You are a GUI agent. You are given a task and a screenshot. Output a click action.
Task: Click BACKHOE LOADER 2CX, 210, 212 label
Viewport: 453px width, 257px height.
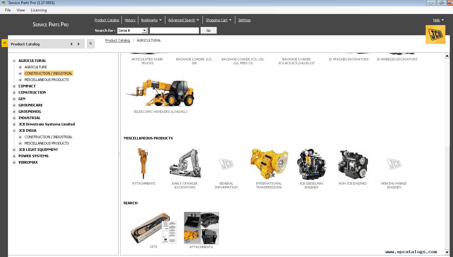243,61
